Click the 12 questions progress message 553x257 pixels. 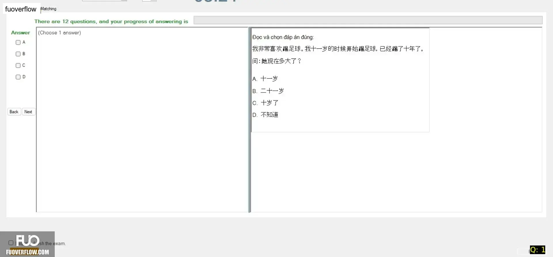111,21
